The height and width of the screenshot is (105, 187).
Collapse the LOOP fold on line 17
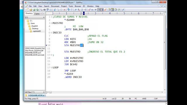(51, 67)
